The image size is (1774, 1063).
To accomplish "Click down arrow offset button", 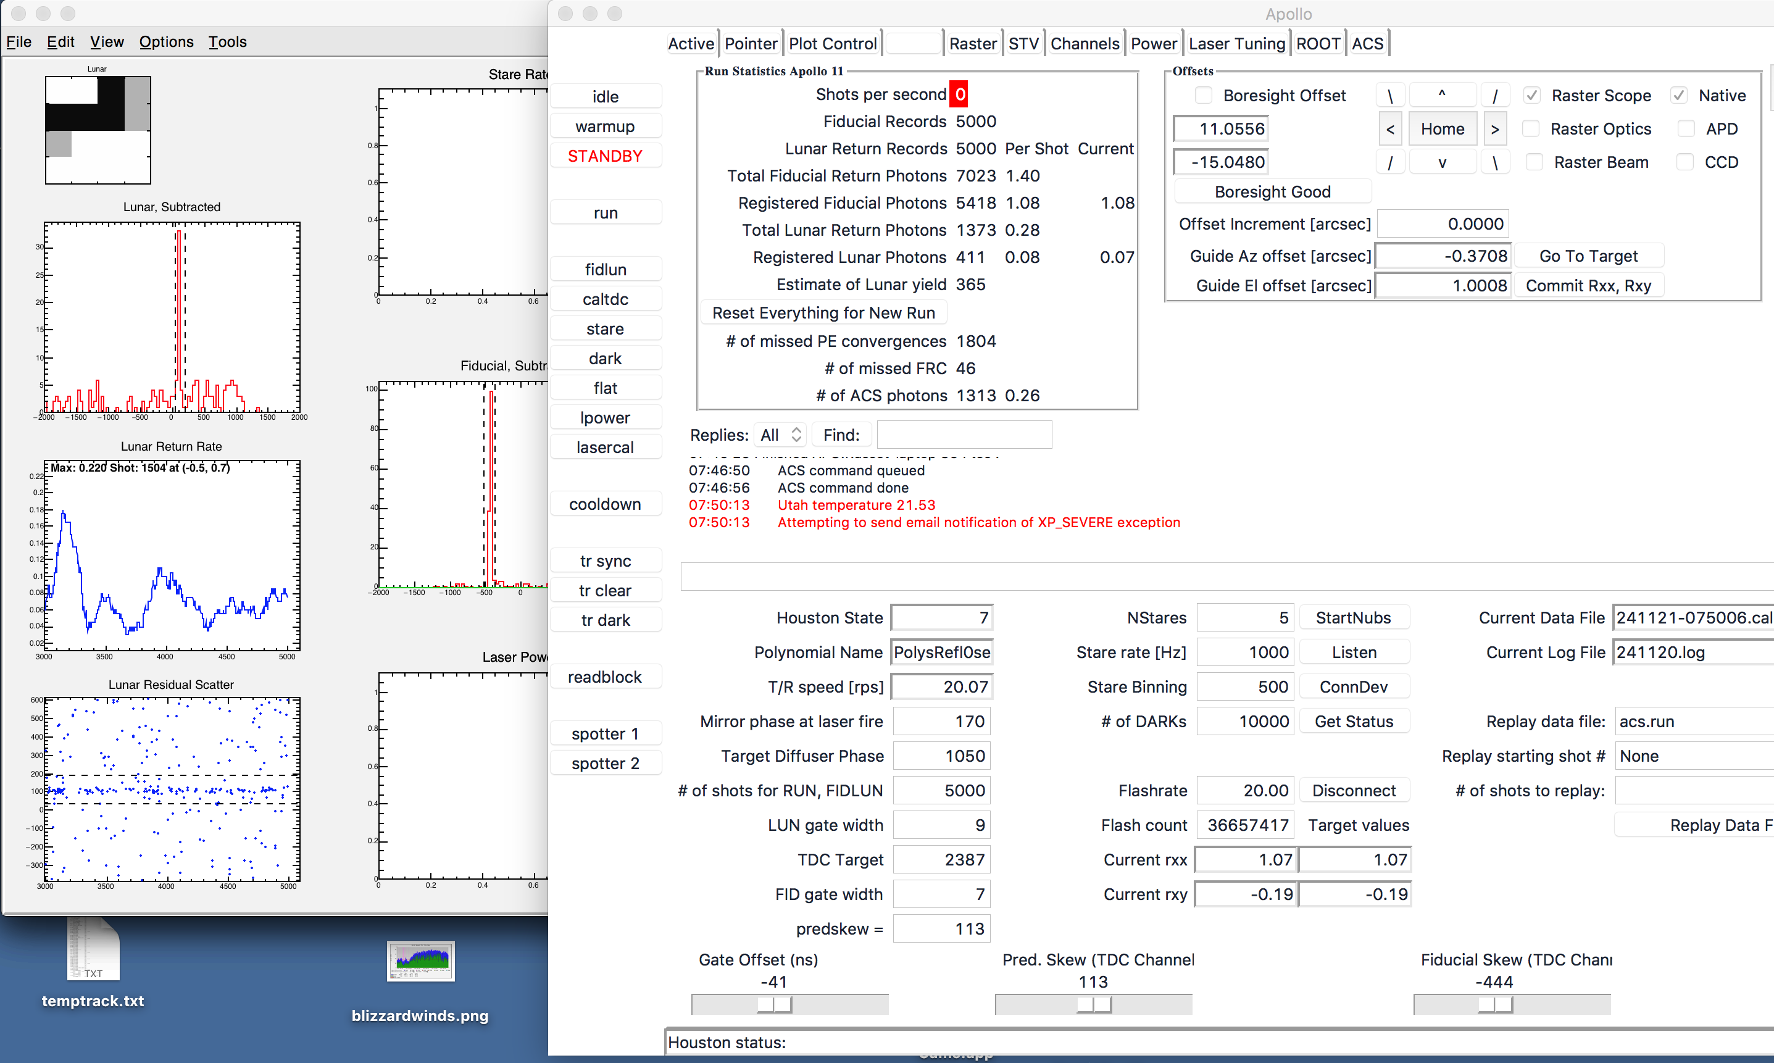I will pyautogui.click(x=1442, y=162).
